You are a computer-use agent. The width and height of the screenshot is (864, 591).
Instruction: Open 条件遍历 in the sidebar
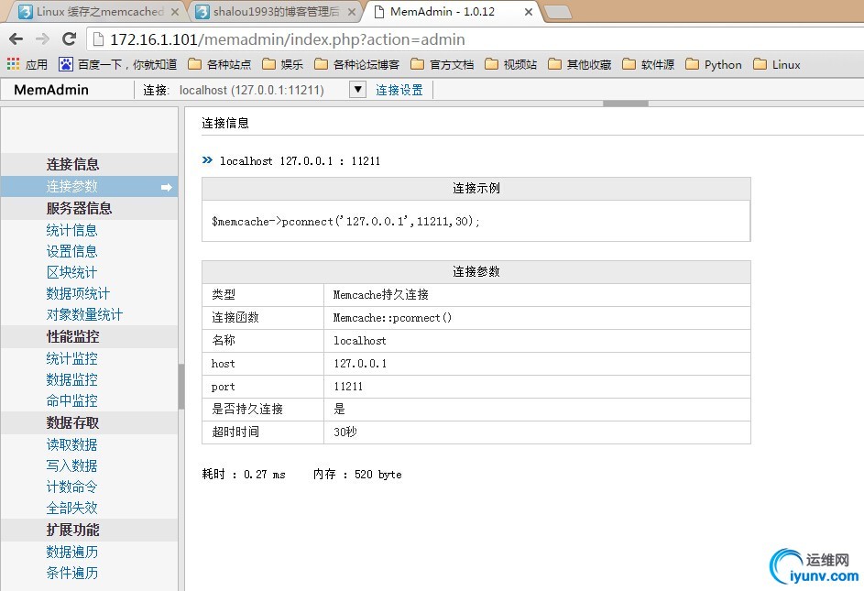(71, 573)
